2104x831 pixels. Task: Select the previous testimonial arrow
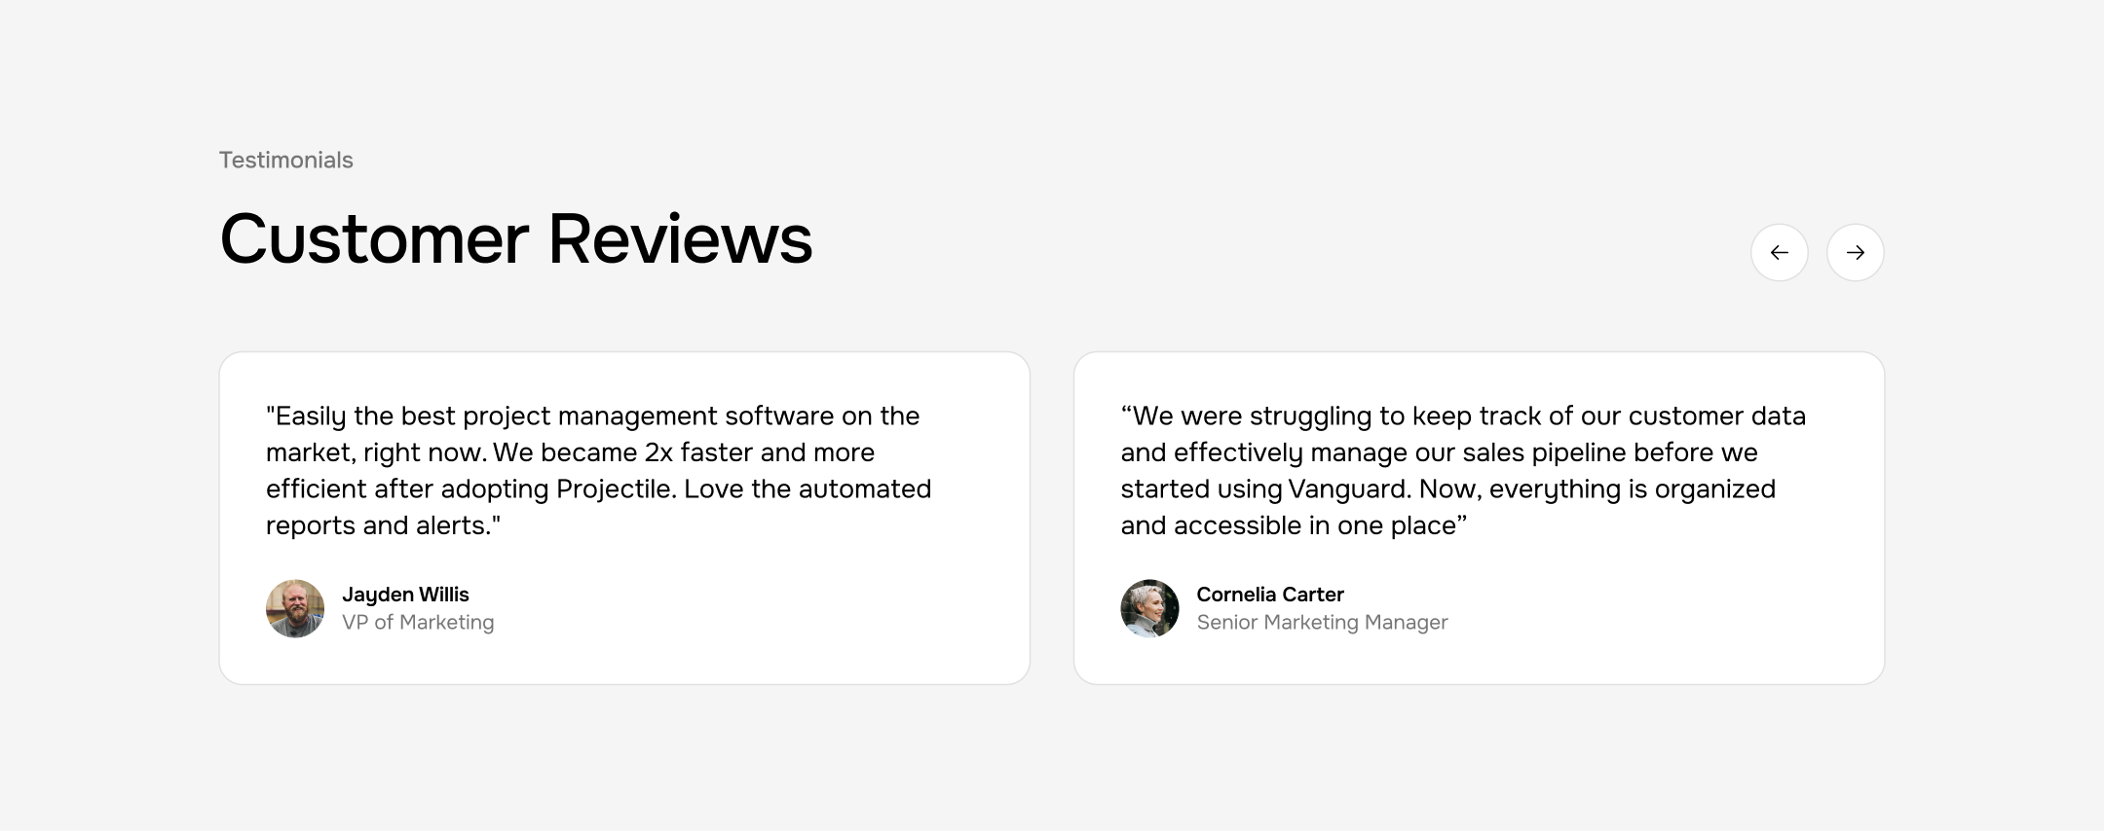[1780, 252]
